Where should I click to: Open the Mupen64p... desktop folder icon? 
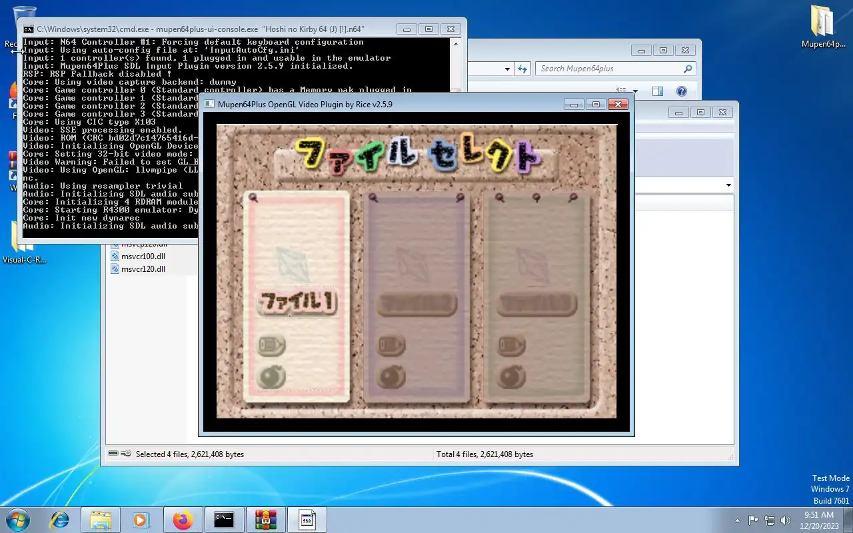pyautogui.click(x=823, y=27)
